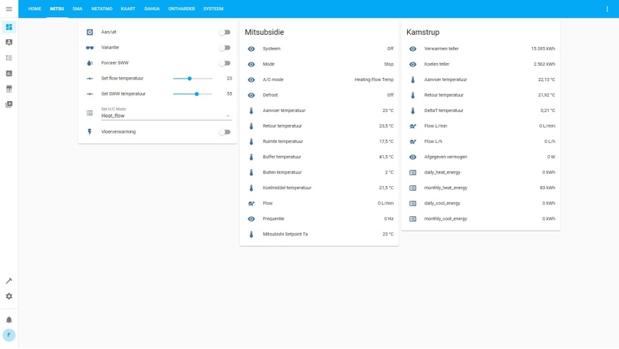Open the hamburger sidebar menu
This screenshot has width=619, height=349.
pyautogui.click(x=9, y=8)
